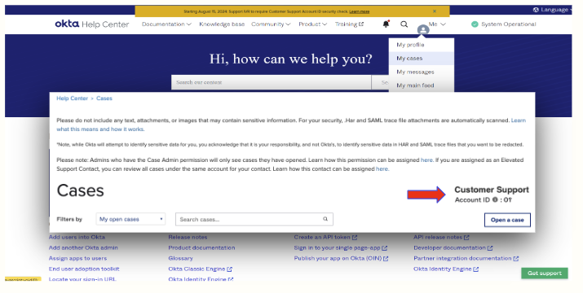
Task: Expand the Product dropdown
Action: click(x=312, y=24)
